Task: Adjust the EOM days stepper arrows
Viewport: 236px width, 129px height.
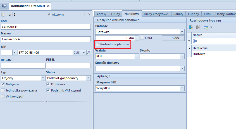Action: click(x=182, y=38)
